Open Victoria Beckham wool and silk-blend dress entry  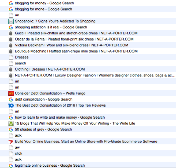pyautogui.click(x=72, y=45)
